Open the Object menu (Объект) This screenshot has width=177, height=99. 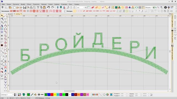(x=29, y=4)
